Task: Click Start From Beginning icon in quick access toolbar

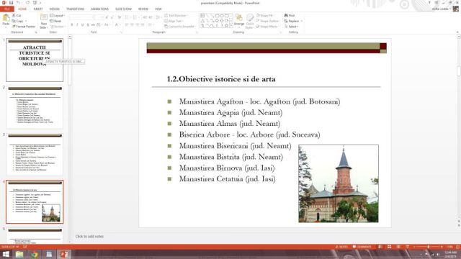Action: [35, 3]
